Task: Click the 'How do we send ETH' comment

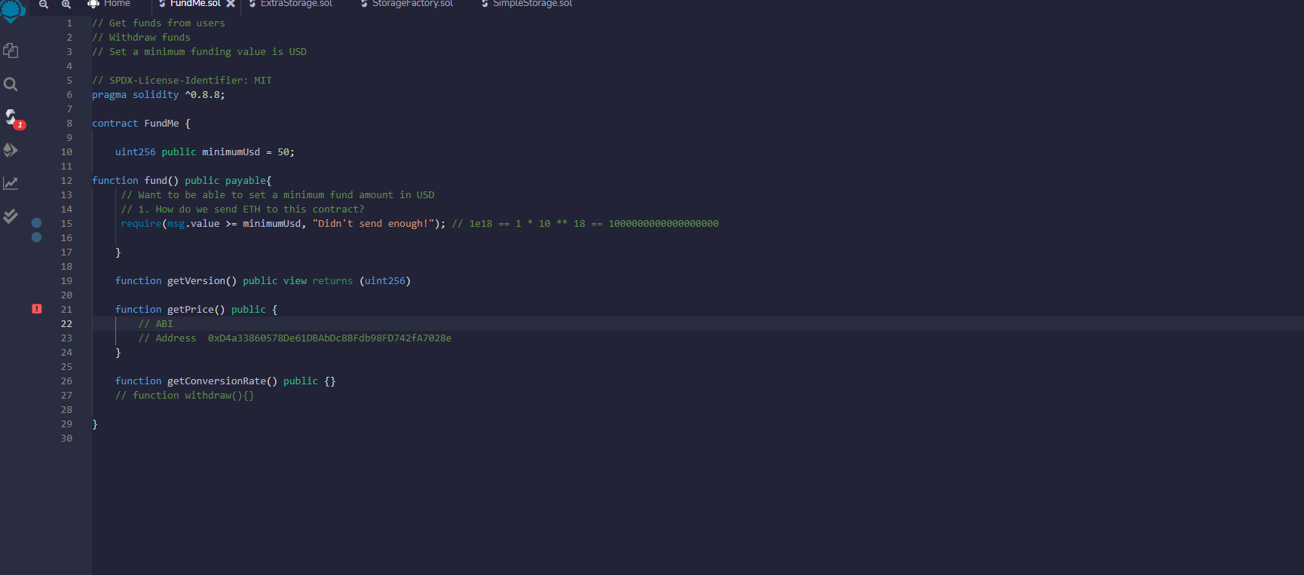Action: click(243, 210)
